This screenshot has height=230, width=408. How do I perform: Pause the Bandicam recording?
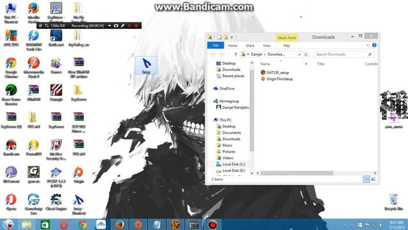129,26
